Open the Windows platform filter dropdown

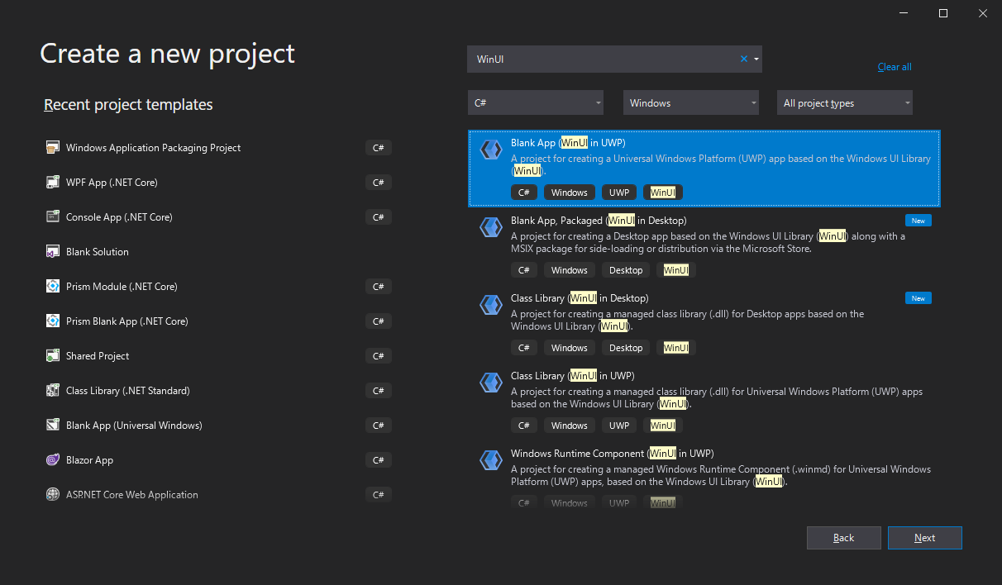690,102
